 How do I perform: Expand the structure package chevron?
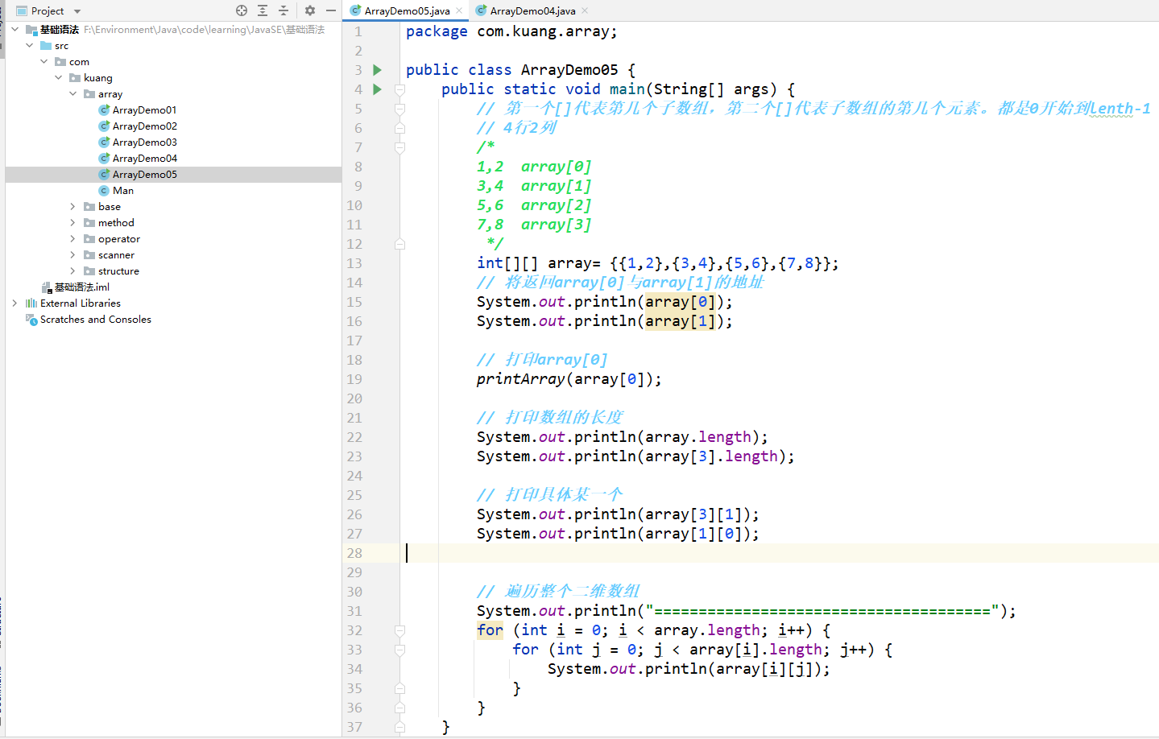[72, 271]
